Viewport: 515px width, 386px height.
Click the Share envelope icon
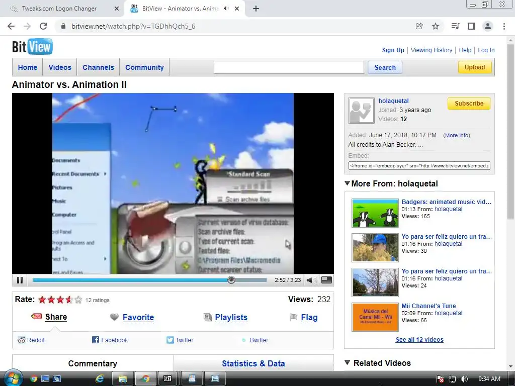(36, 317)
